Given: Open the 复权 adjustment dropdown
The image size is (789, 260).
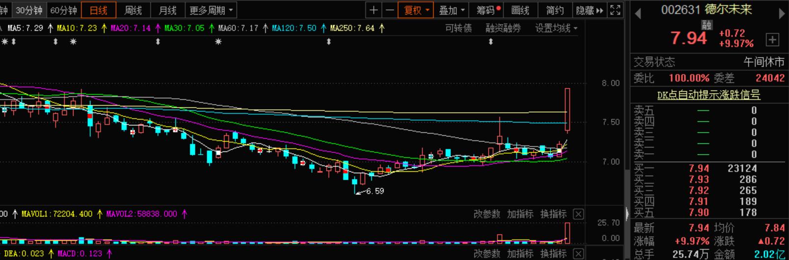Looking at the screenshot, I should pos(416,10).
